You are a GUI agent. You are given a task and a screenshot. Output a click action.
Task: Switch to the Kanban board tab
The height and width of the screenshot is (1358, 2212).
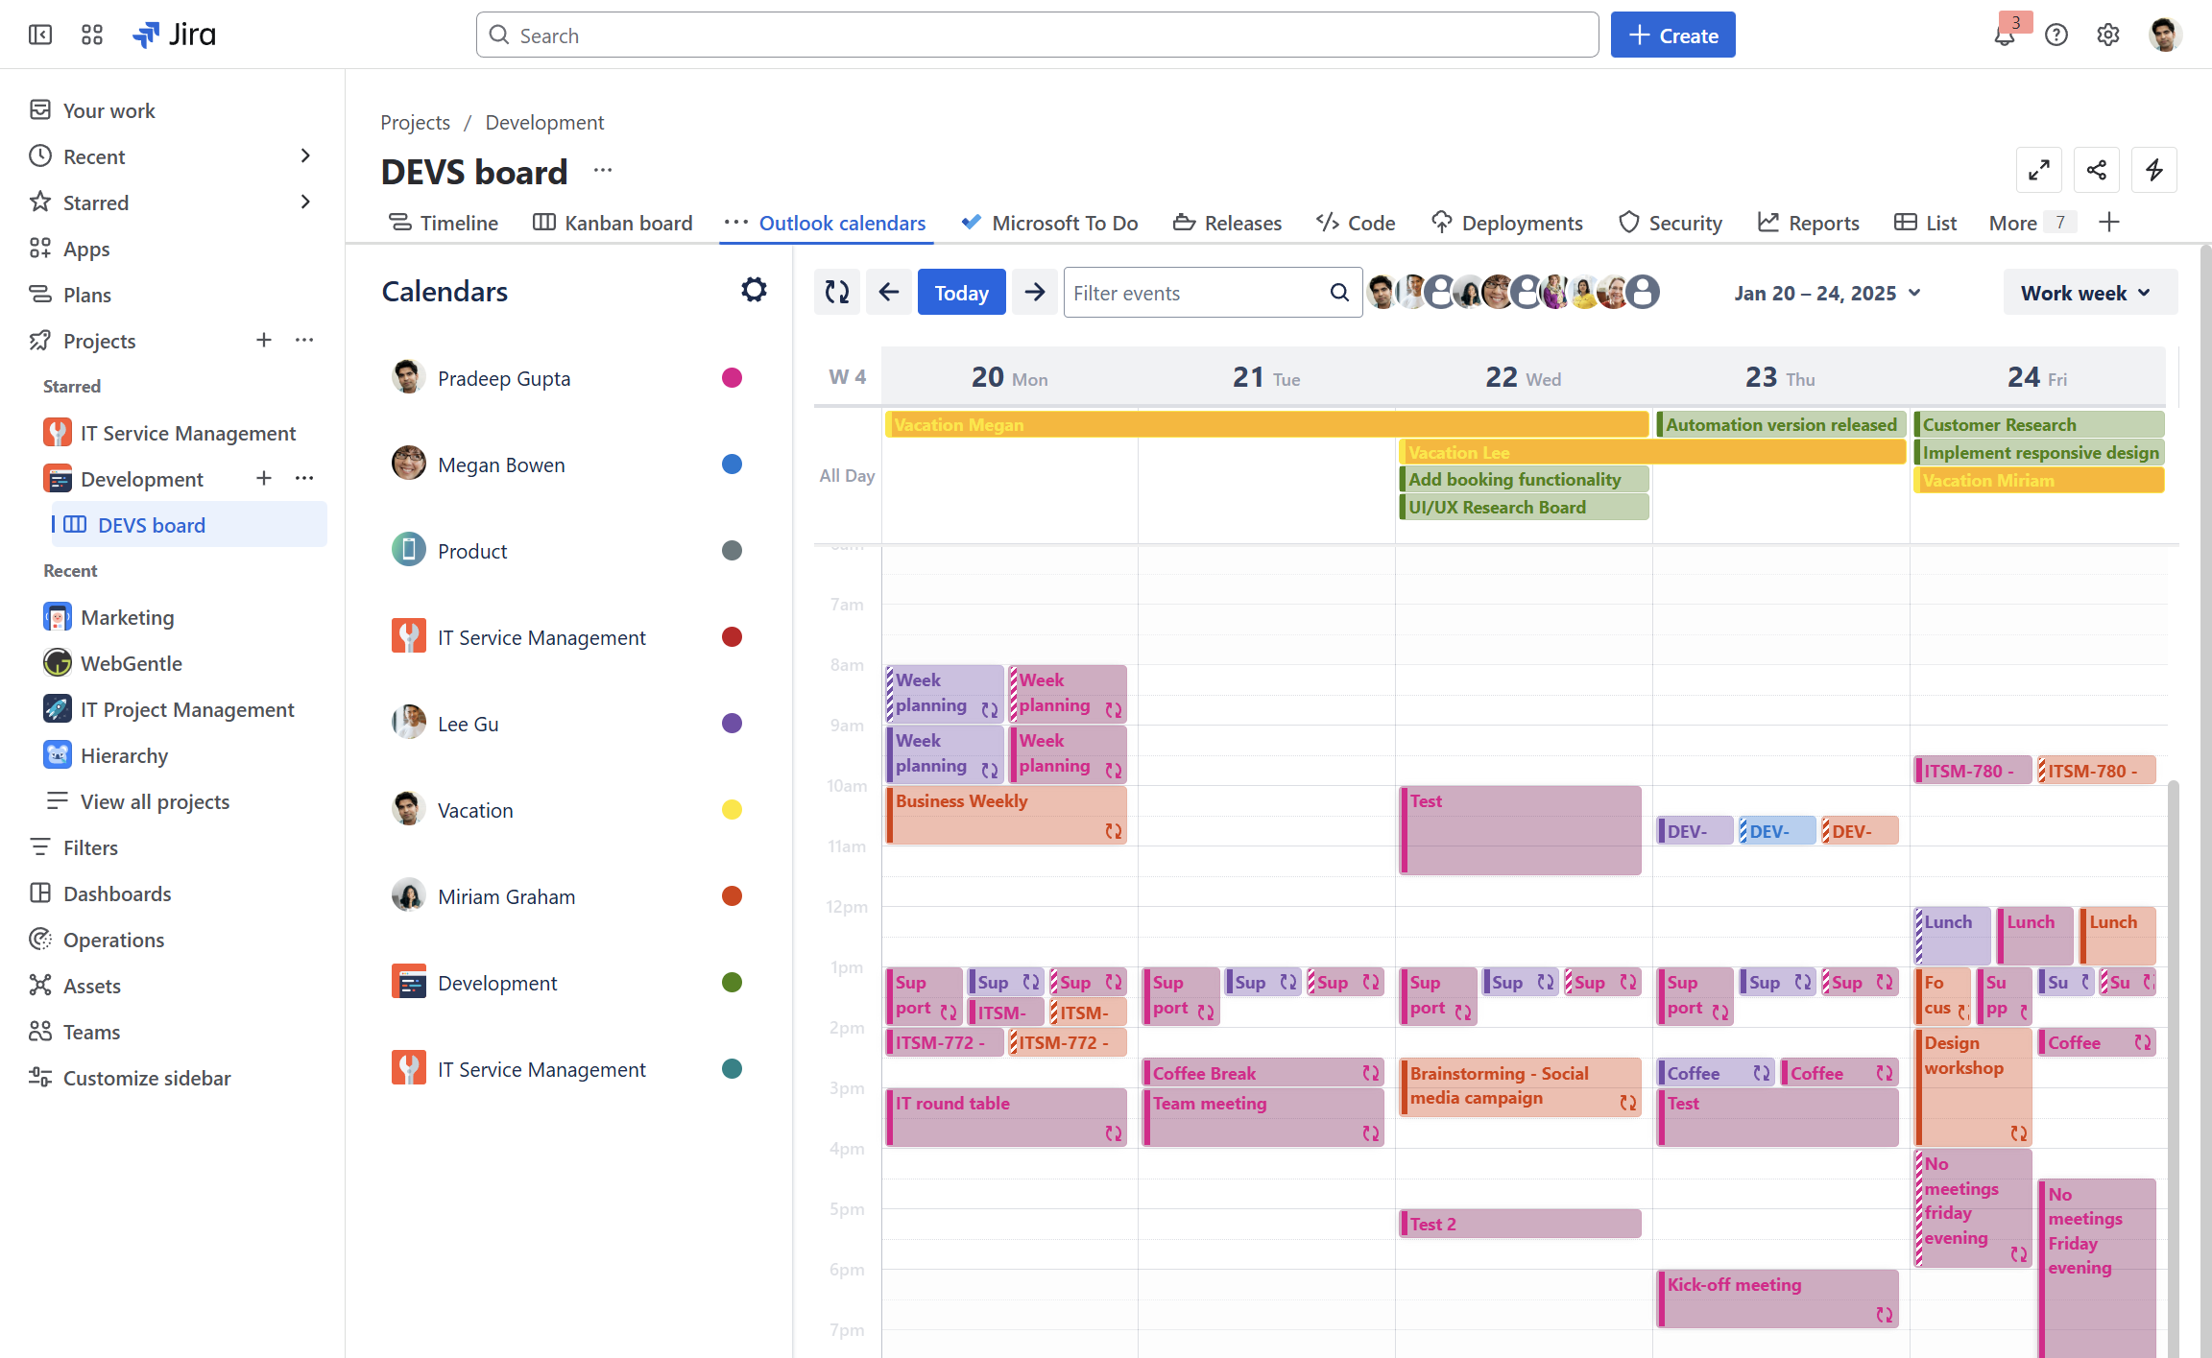coord(613,223)
